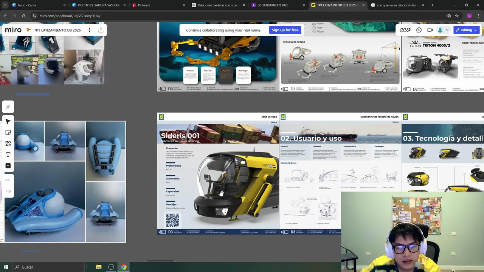The height and width of the screenshot is (272, 484).
Task: Close the Pinterest tab
Action: pos(184,5)
